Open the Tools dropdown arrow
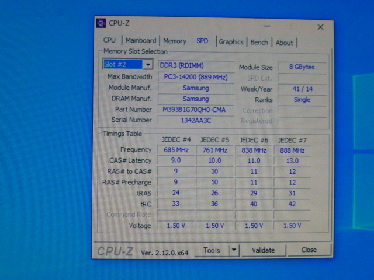The image size is (374, 280). (x=234, y=250)
